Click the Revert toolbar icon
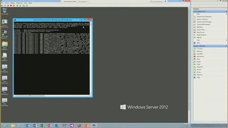Image resolution: width=228 pixels, height=128 pixels. coord(27,6)
